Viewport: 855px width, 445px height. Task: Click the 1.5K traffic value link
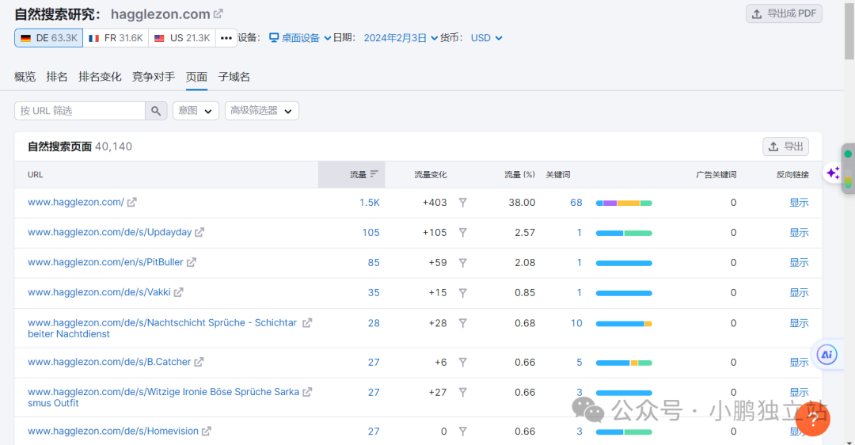[x=369, y=203]
